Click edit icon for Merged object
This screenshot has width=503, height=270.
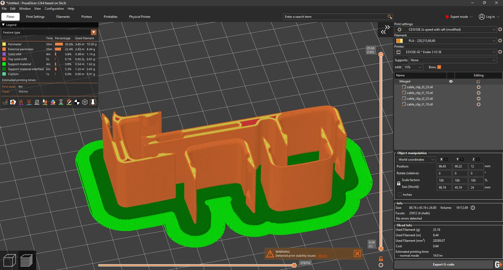[x=478, y=82]
